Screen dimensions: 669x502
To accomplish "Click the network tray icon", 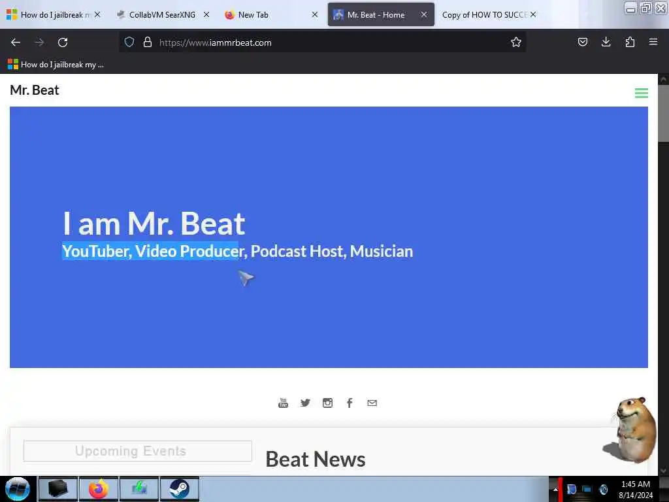I will click(x=587, y=489).
